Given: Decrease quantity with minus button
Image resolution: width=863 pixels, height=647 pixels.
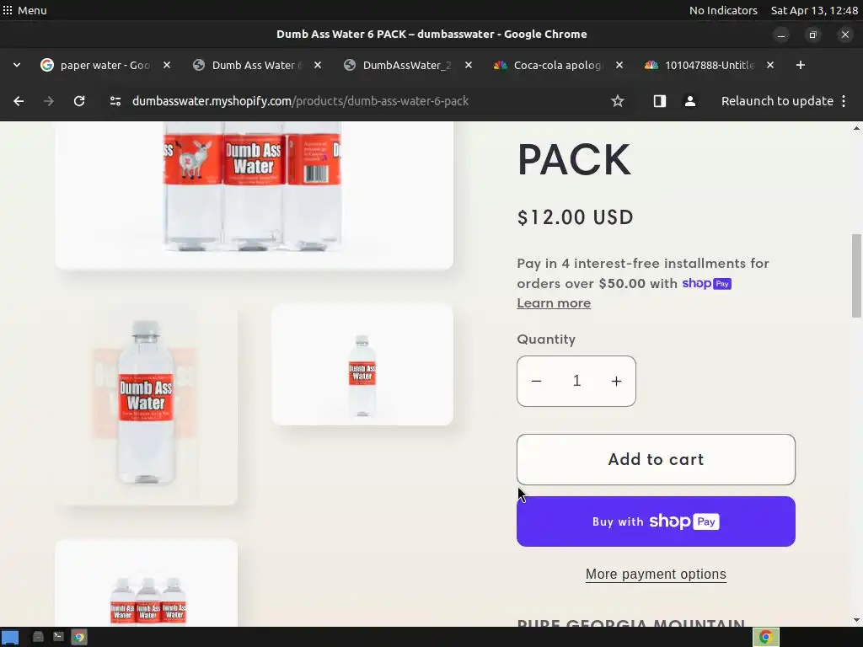Looking at the screenshot, I should click(537, 381).
